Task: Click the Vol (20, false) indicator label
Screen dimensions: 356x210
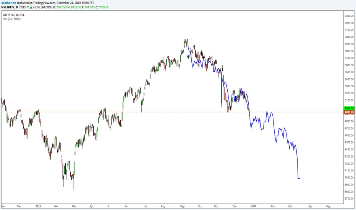Action: click(x=12, y=19)
